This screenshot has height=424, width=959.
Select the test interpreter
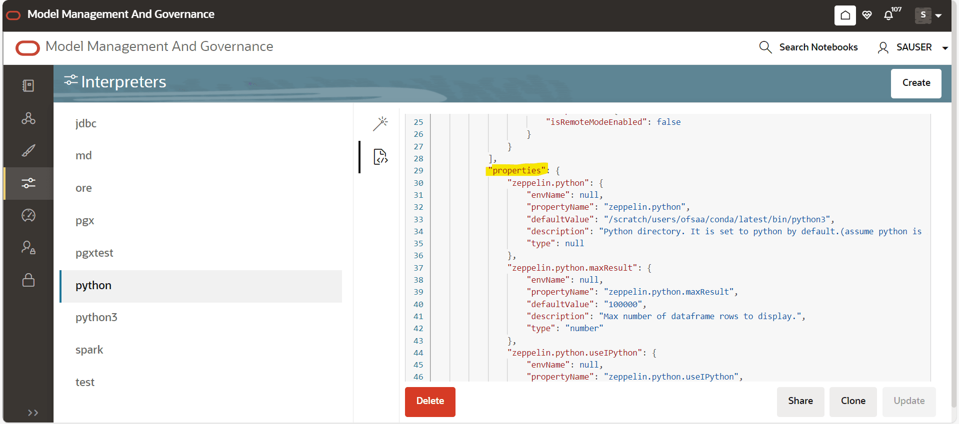[x=201, y=383]
